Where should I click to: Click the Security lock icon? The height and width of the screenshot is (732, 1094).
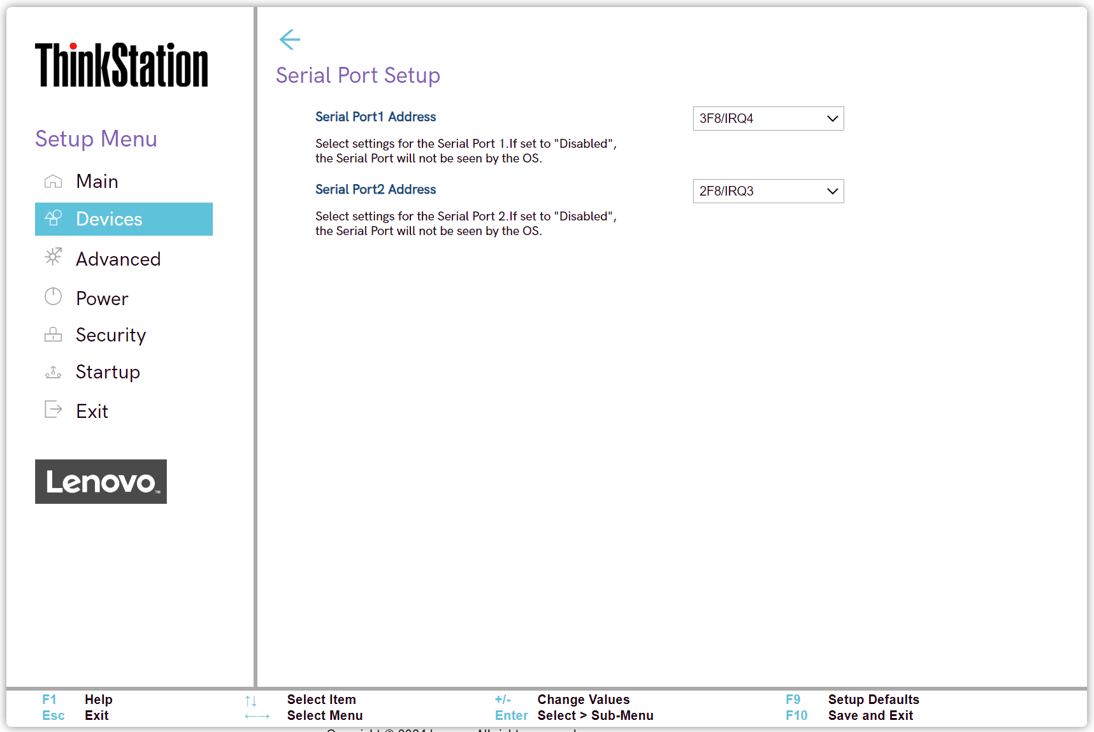54,334
